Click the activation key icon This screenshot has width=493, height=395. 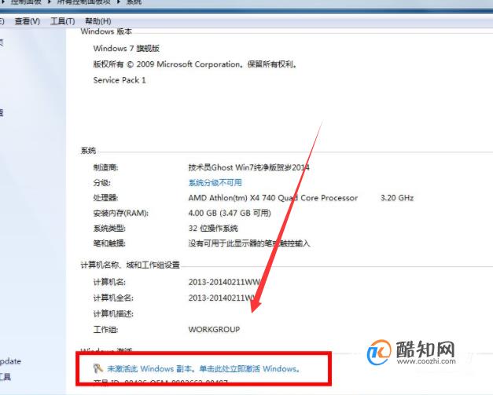(97, 368)
